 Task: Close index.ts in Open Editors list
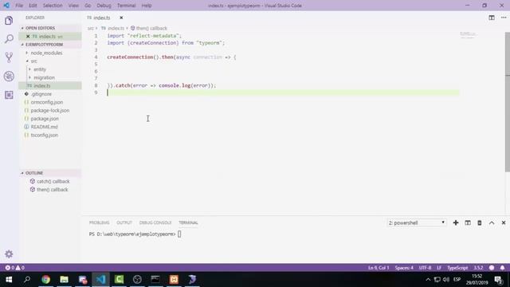28,37
